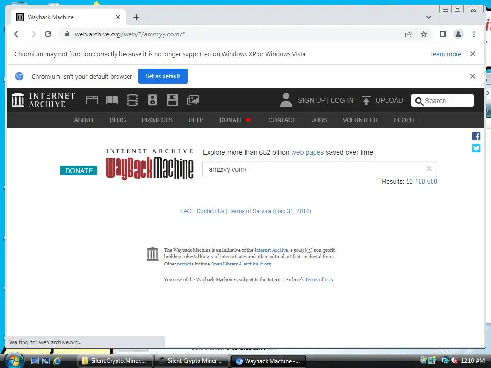Open the Audio speaker icon
Viewport: 491px width, 368px height.
tap(152, 100)
